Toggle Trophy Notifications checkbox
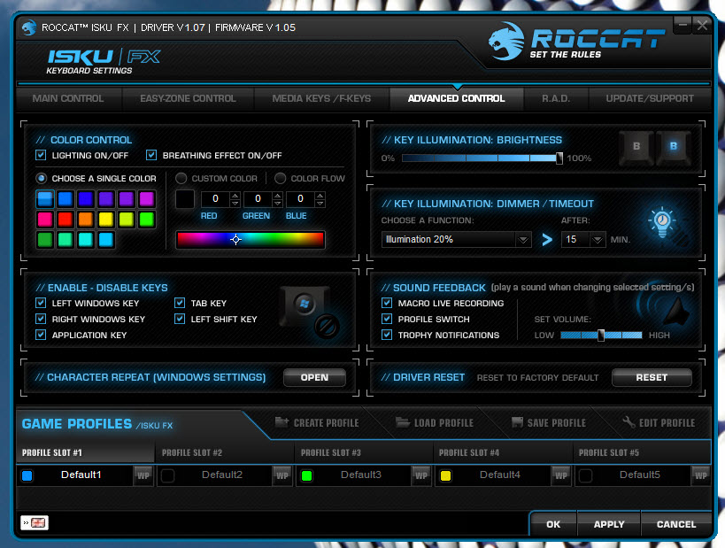This screenshot has height=548, width=725. point(387,335)
